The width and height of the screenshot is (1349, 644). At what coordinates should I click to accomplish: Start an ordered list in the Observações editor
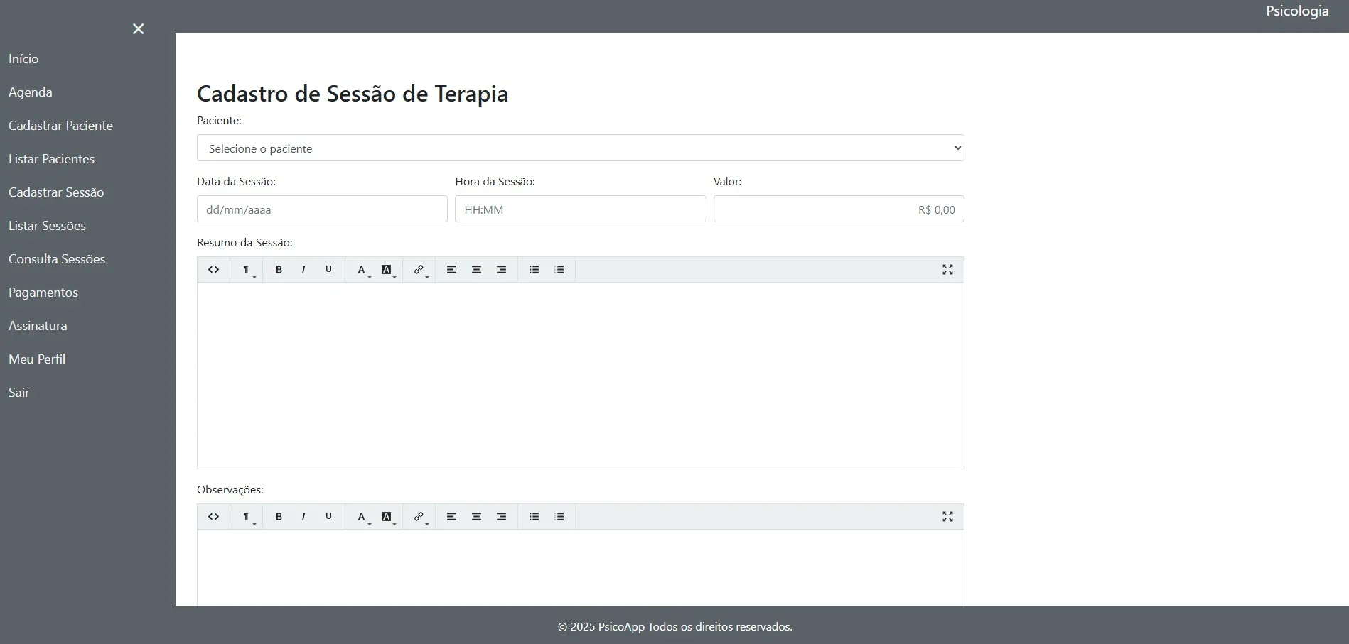[x=559, y=517]
